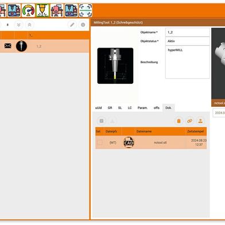This screenshot has width=225, height=225.
Task: Expand all rows with the double-down chevron
Action: (x=18, y=25)
